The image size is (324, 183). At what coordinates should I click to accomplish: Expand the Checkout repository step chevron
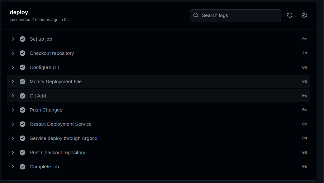tap(13, 53)
